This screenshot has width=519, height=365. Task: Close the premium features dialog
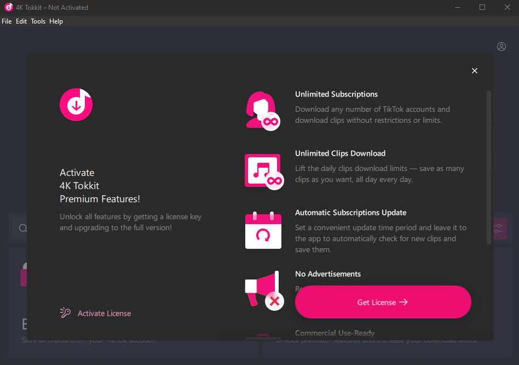coord(474,71)
